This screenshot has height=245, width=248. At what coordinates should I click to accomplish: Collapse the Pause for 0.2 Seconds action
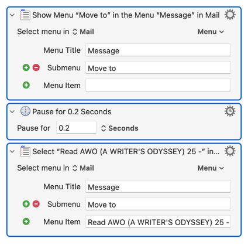pos(12,111)
